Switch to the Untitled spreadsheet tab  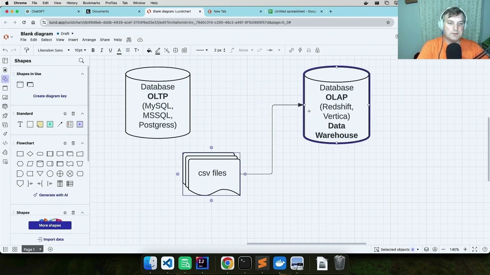click(296, 11)
